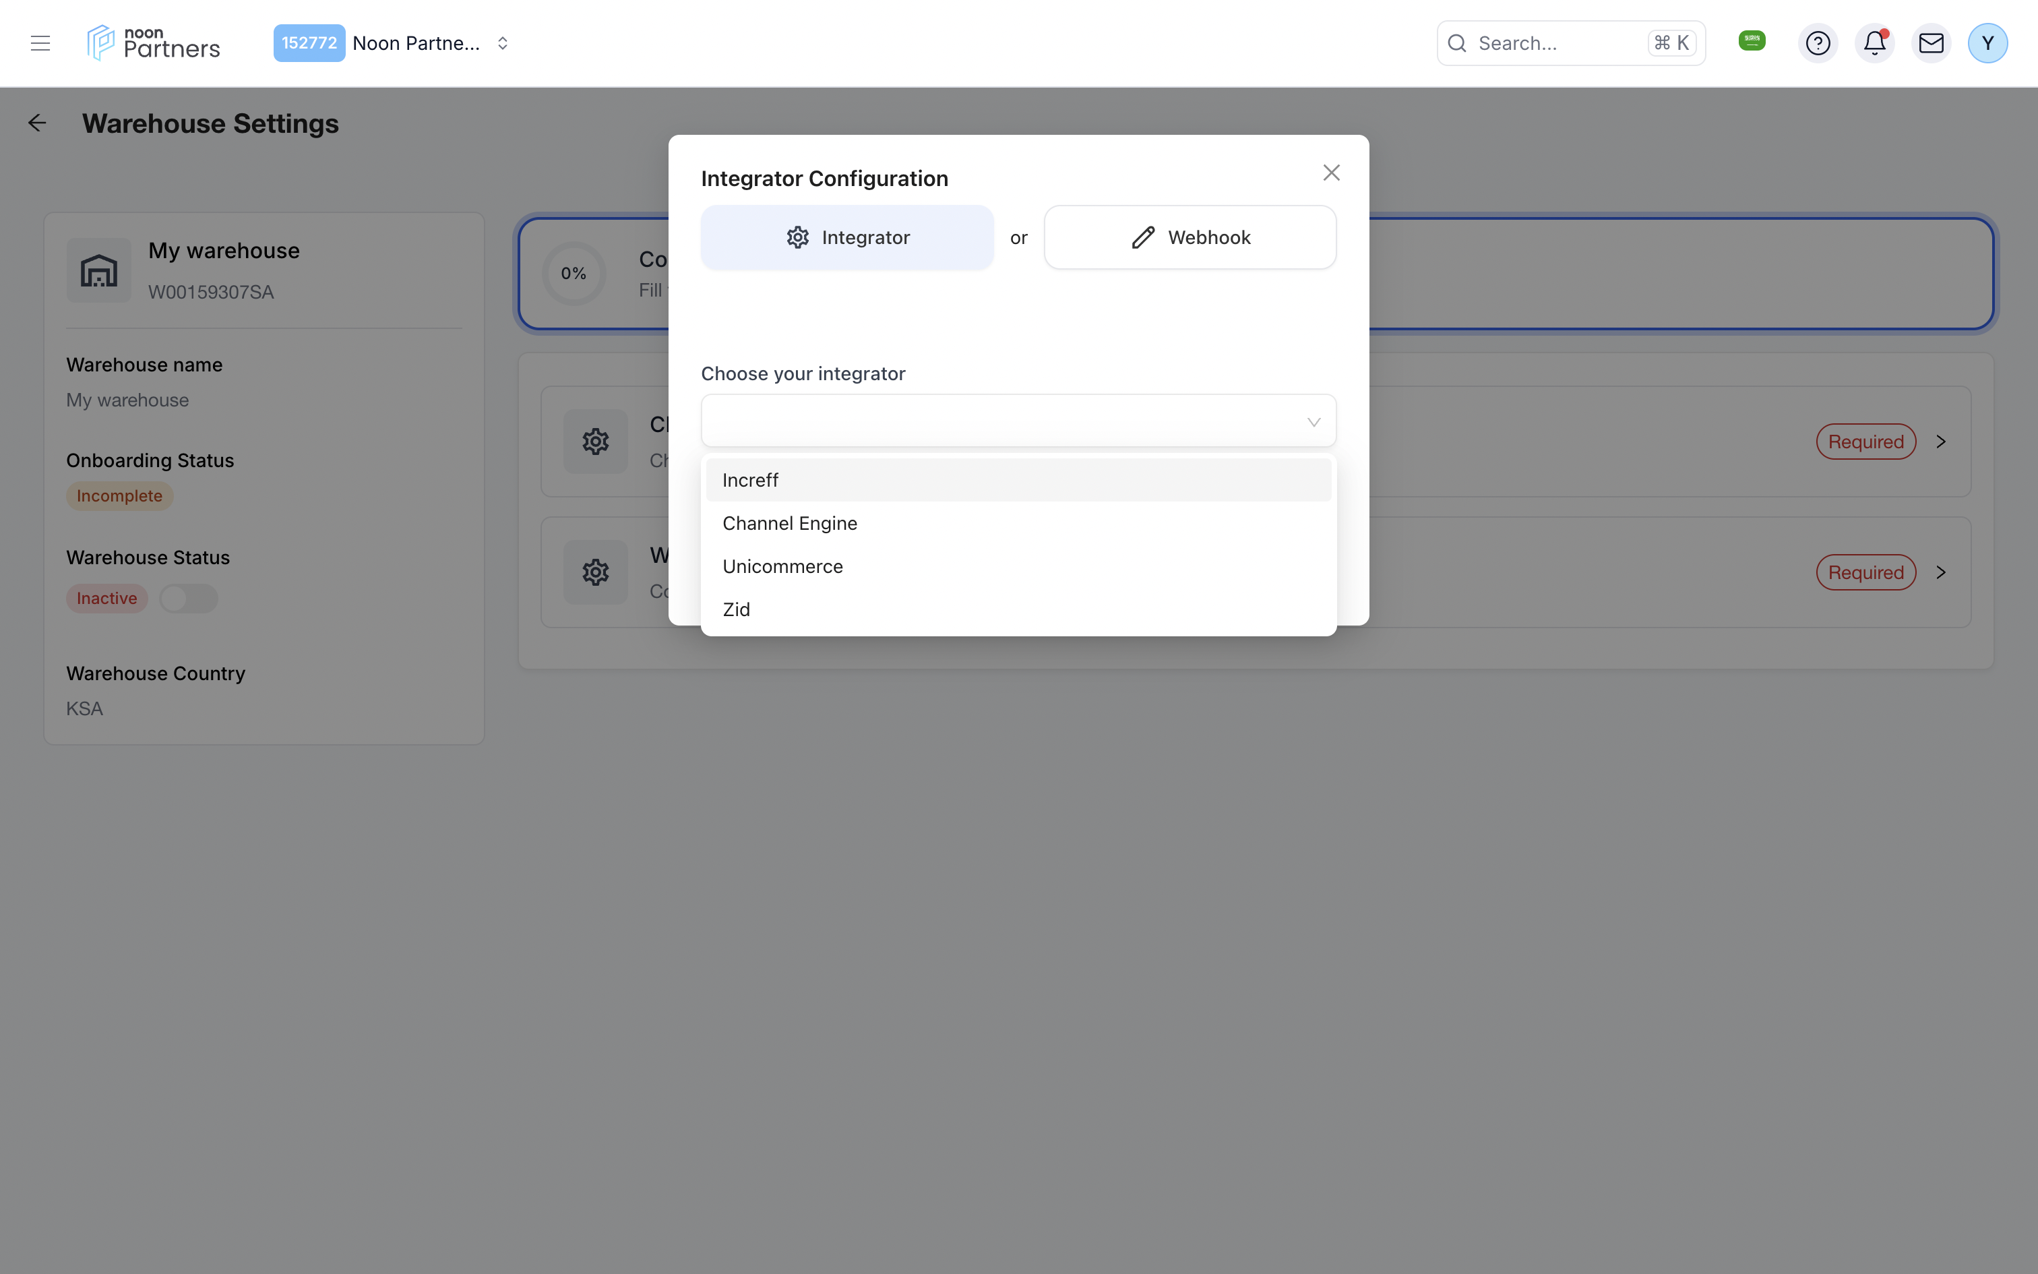The image size is (2038, 1274).
Task: Select the Webhook tab option
Action: (x=1190, y=237)
